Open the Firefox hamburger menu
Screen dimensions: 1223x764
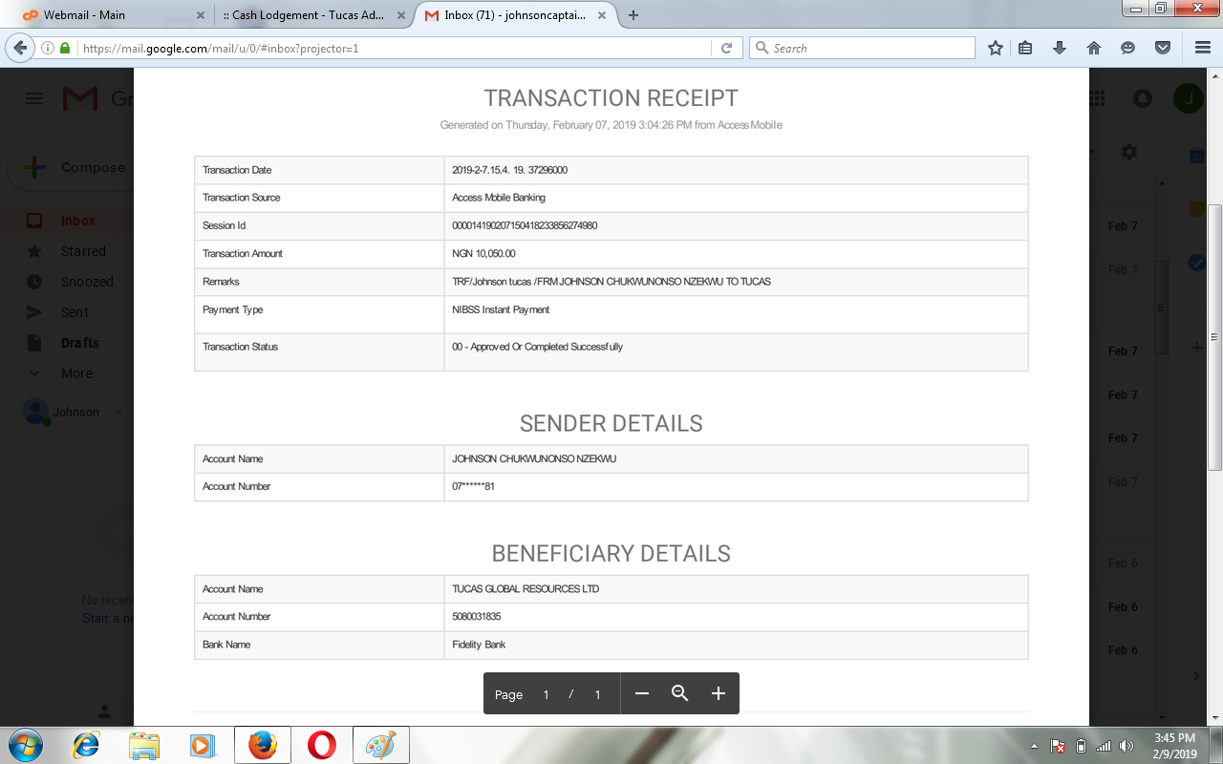pos(1203,48)
